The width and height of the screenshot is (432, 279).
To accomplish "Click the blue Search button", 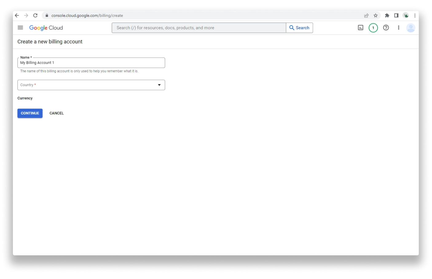I will 300,28.
